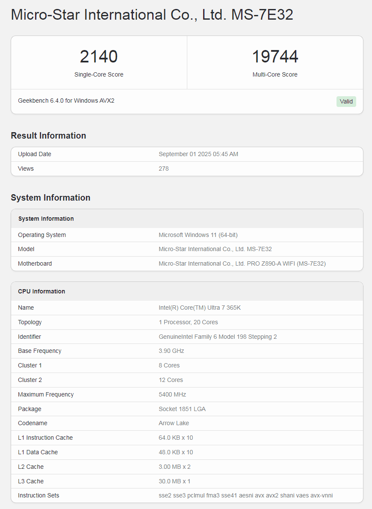372x509 pixels.
Task: Click the 3.00 MB x 2 value
Action: (174, 467)
